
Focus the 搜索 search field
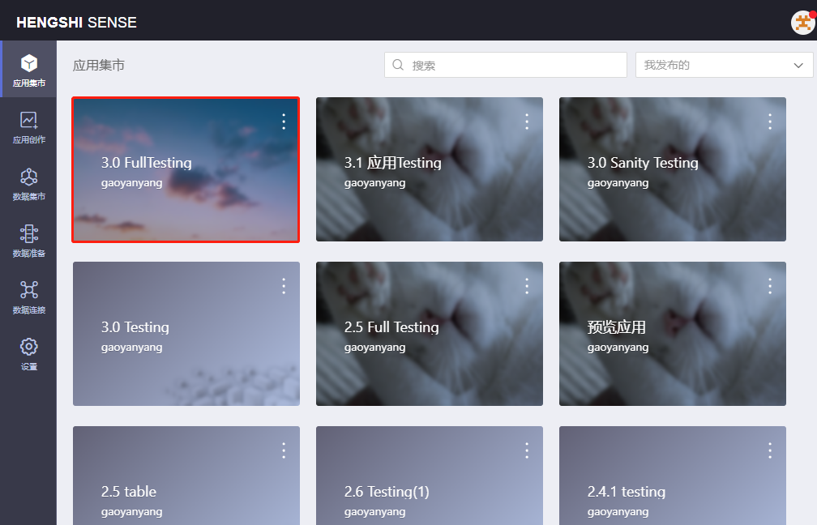click(506, 65)
